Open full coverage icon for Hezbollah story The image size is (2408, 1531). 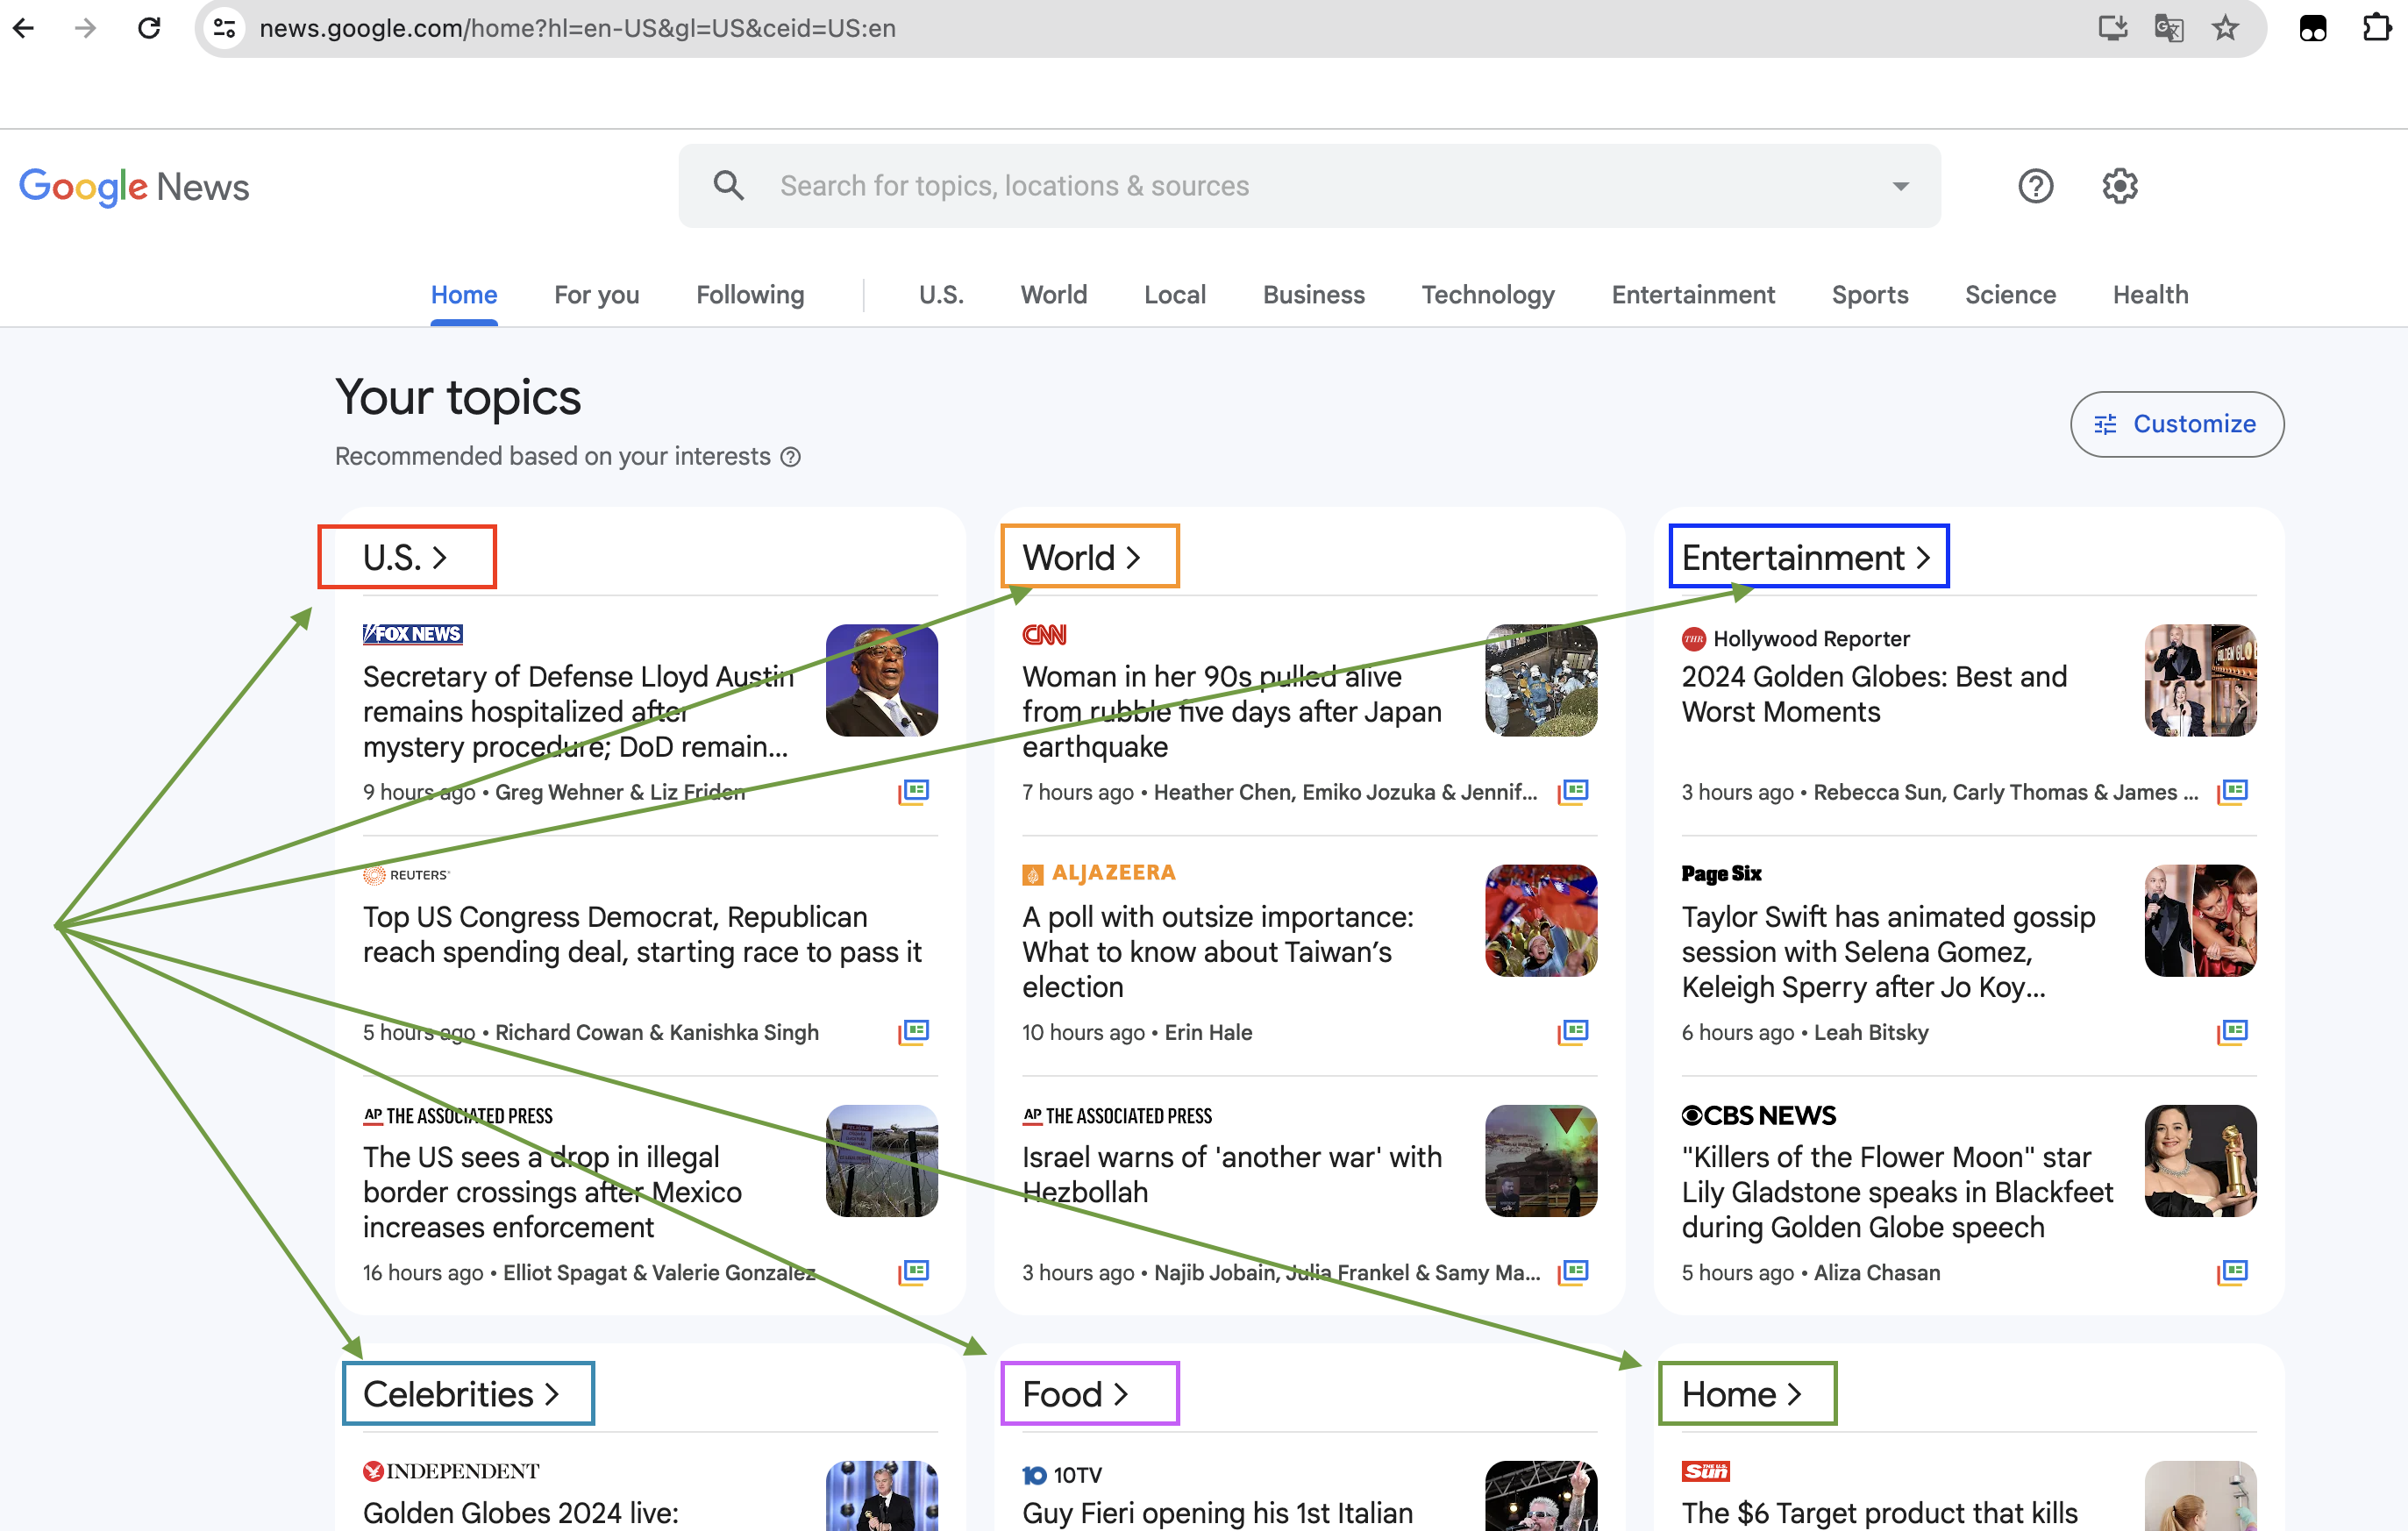1573,1272
